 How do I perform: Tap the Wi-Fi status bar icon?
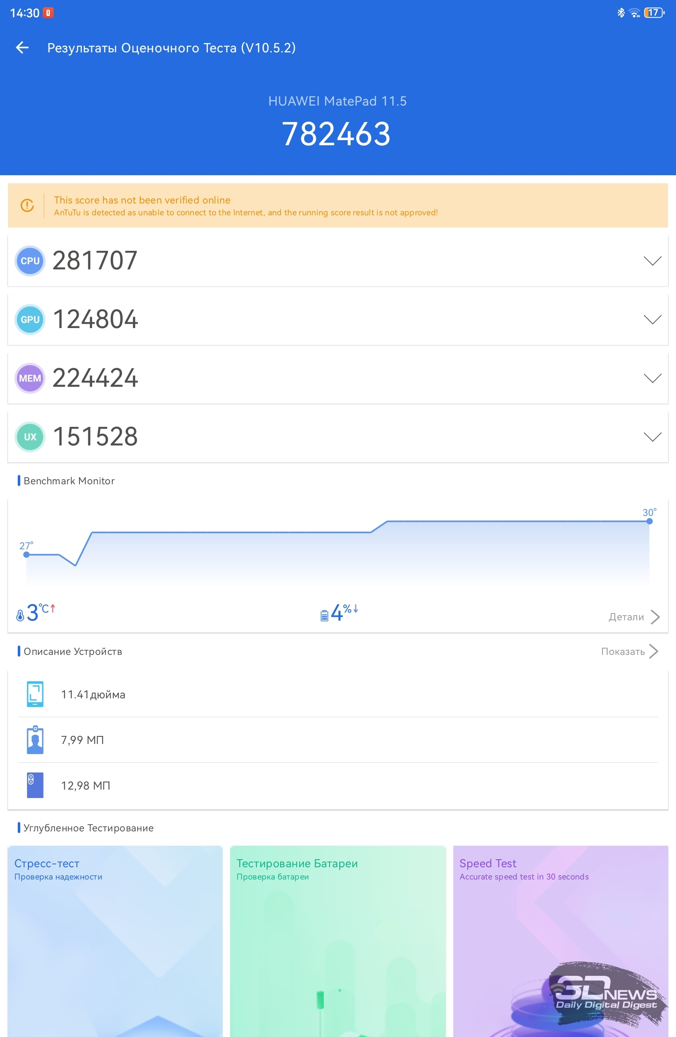635,13
